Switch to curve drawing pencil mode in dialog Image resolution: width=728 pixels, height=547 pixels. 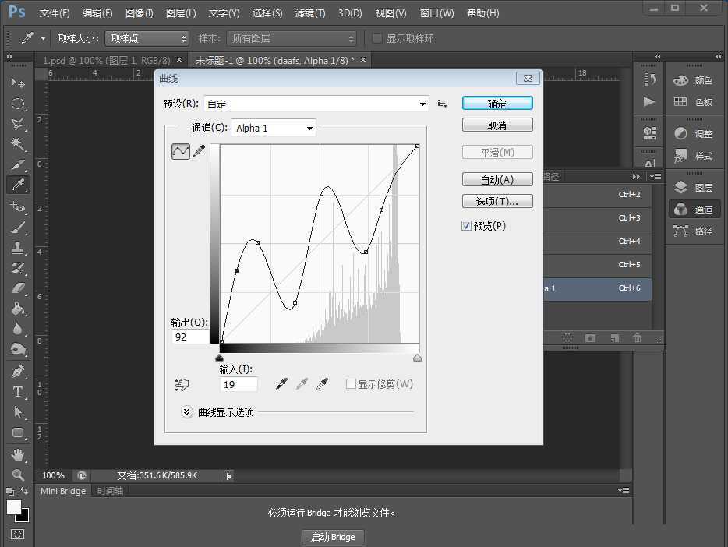click(200, 151)
